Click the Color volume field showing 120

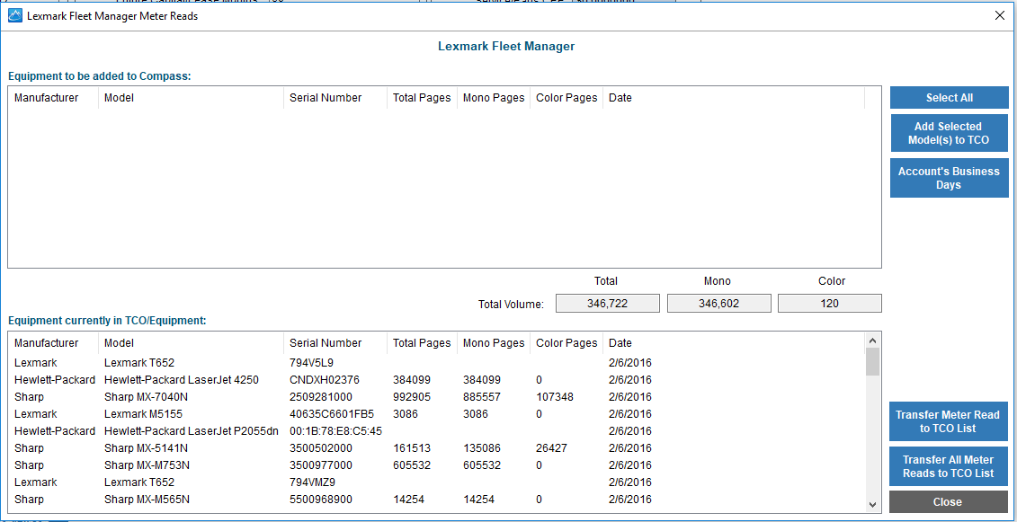[830, 304]
